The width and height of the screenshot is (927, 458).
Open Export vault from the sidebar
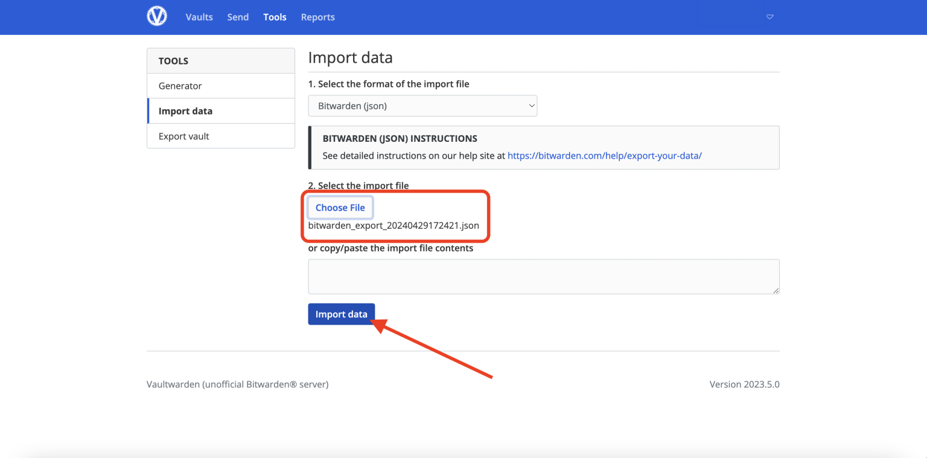tap(183, 136)
